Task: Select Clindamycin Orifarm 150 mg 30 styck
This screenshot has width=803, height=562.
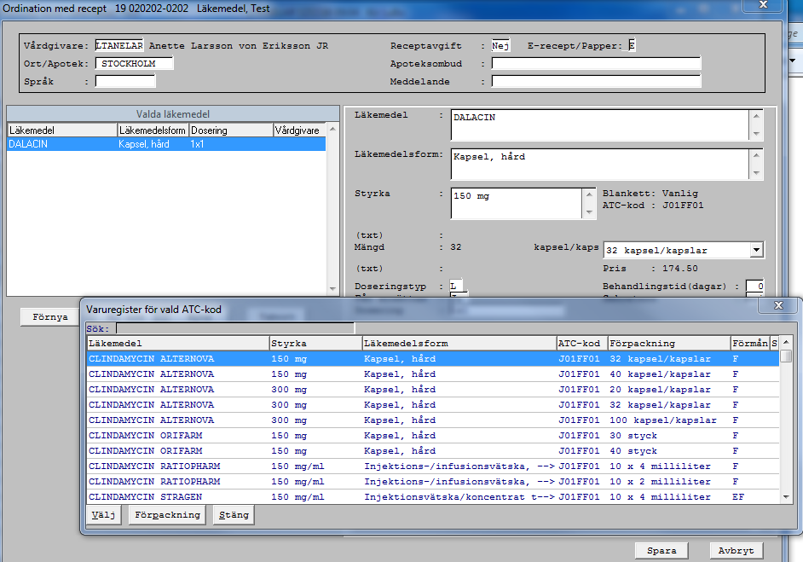Action: pos(433,436)
